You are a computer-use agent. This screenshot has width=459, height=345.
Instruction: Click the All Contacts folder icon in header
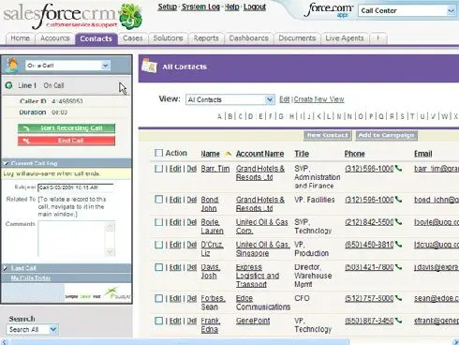click(149, 66)
